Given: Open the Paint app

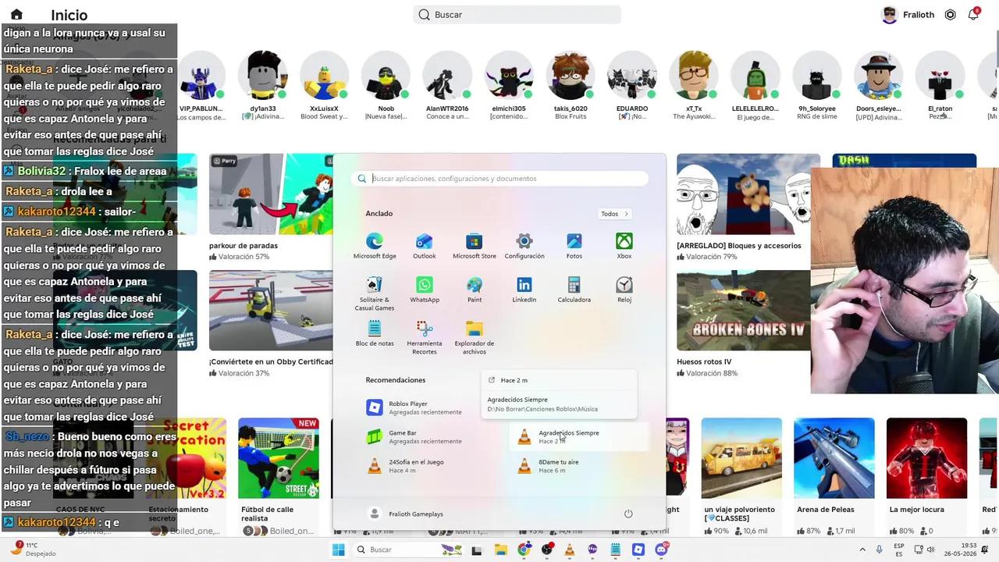Looking at the screenshot, I should pos(475,289).
